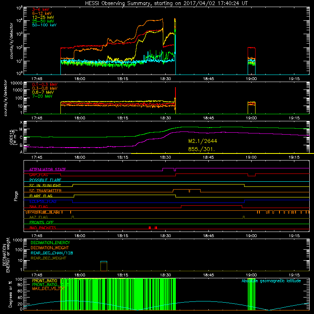The image size is (314, 314).
Task: Click the 18:30 tick under the GOES panel
Action: [165, 157]
